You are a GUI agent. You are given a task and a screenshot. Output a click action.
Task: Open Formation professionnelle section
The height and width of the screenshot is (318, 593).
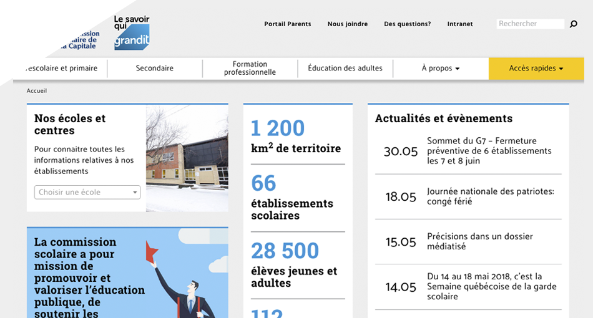[250, 69]
